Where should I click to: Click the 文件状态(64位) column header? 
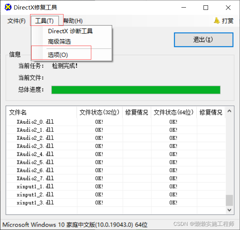point(174,112)
